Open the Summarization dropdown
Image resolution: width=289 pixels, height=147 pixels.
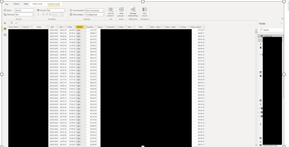click(94, 10)
